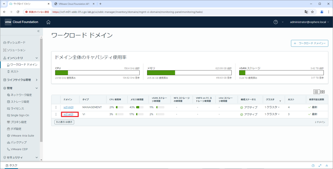Open デポ設定 in the sidebar
Viewport: 333px width, 169px height.
pos(14,129)
